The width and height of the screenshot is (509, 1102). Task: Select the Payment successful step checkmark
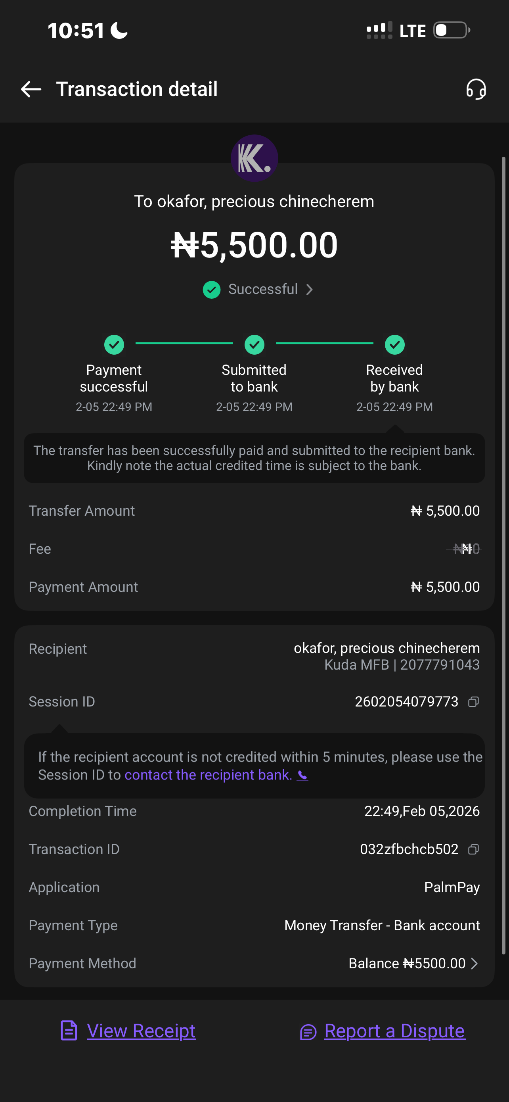(x=114, y=344)
